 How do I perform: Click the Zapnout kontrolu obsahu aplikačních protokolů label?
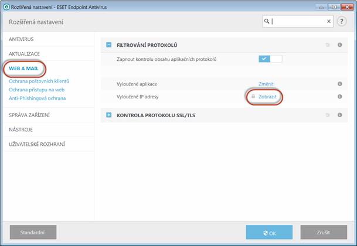166,59
